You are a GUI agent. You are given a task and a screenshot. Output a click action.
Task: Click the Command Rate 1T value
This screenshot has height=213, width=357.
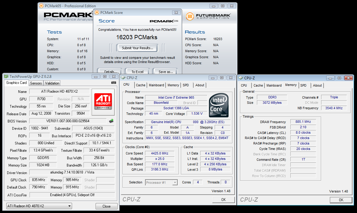[x=303, y=160]
